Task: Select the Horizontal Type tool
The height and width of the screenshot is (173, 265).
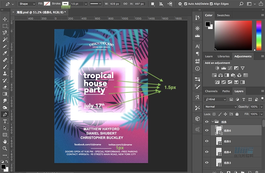Action: [5, 121]
